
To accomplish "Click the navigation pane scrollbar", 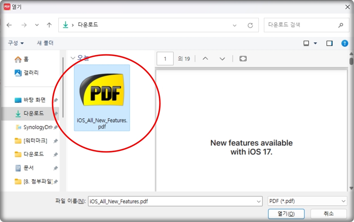I will point(63,88).
